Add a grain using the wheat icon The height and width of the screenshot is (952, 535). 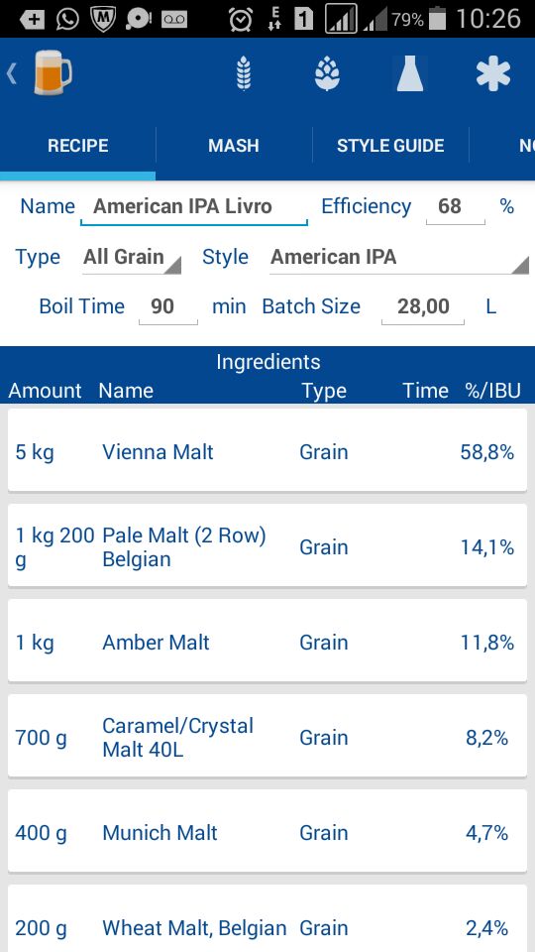(244, 73)
